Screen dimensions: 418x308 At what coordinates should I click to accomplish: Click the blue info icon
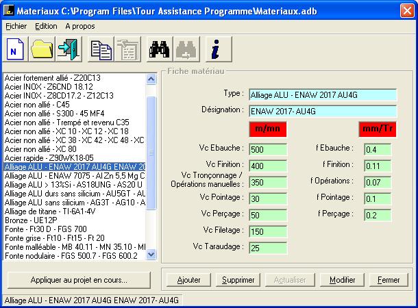pyautogui.click(x=217, y=49)
